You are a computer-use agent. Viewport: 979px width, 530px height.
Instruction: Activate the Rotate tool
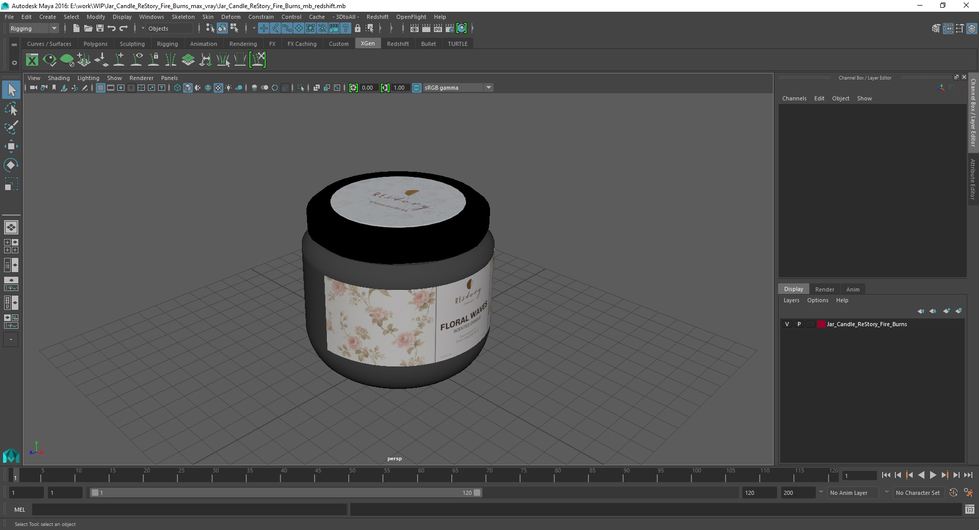[x=11, y=165]
